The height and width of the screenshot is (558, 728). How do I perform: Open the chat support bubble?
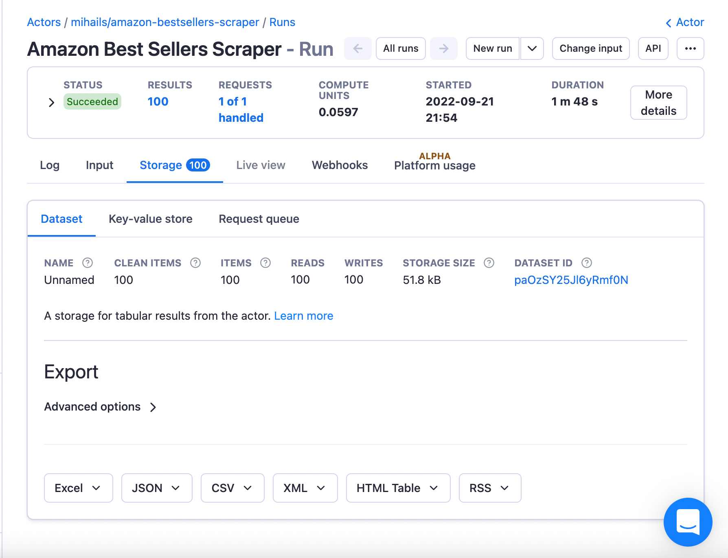[x=688, y=522]
